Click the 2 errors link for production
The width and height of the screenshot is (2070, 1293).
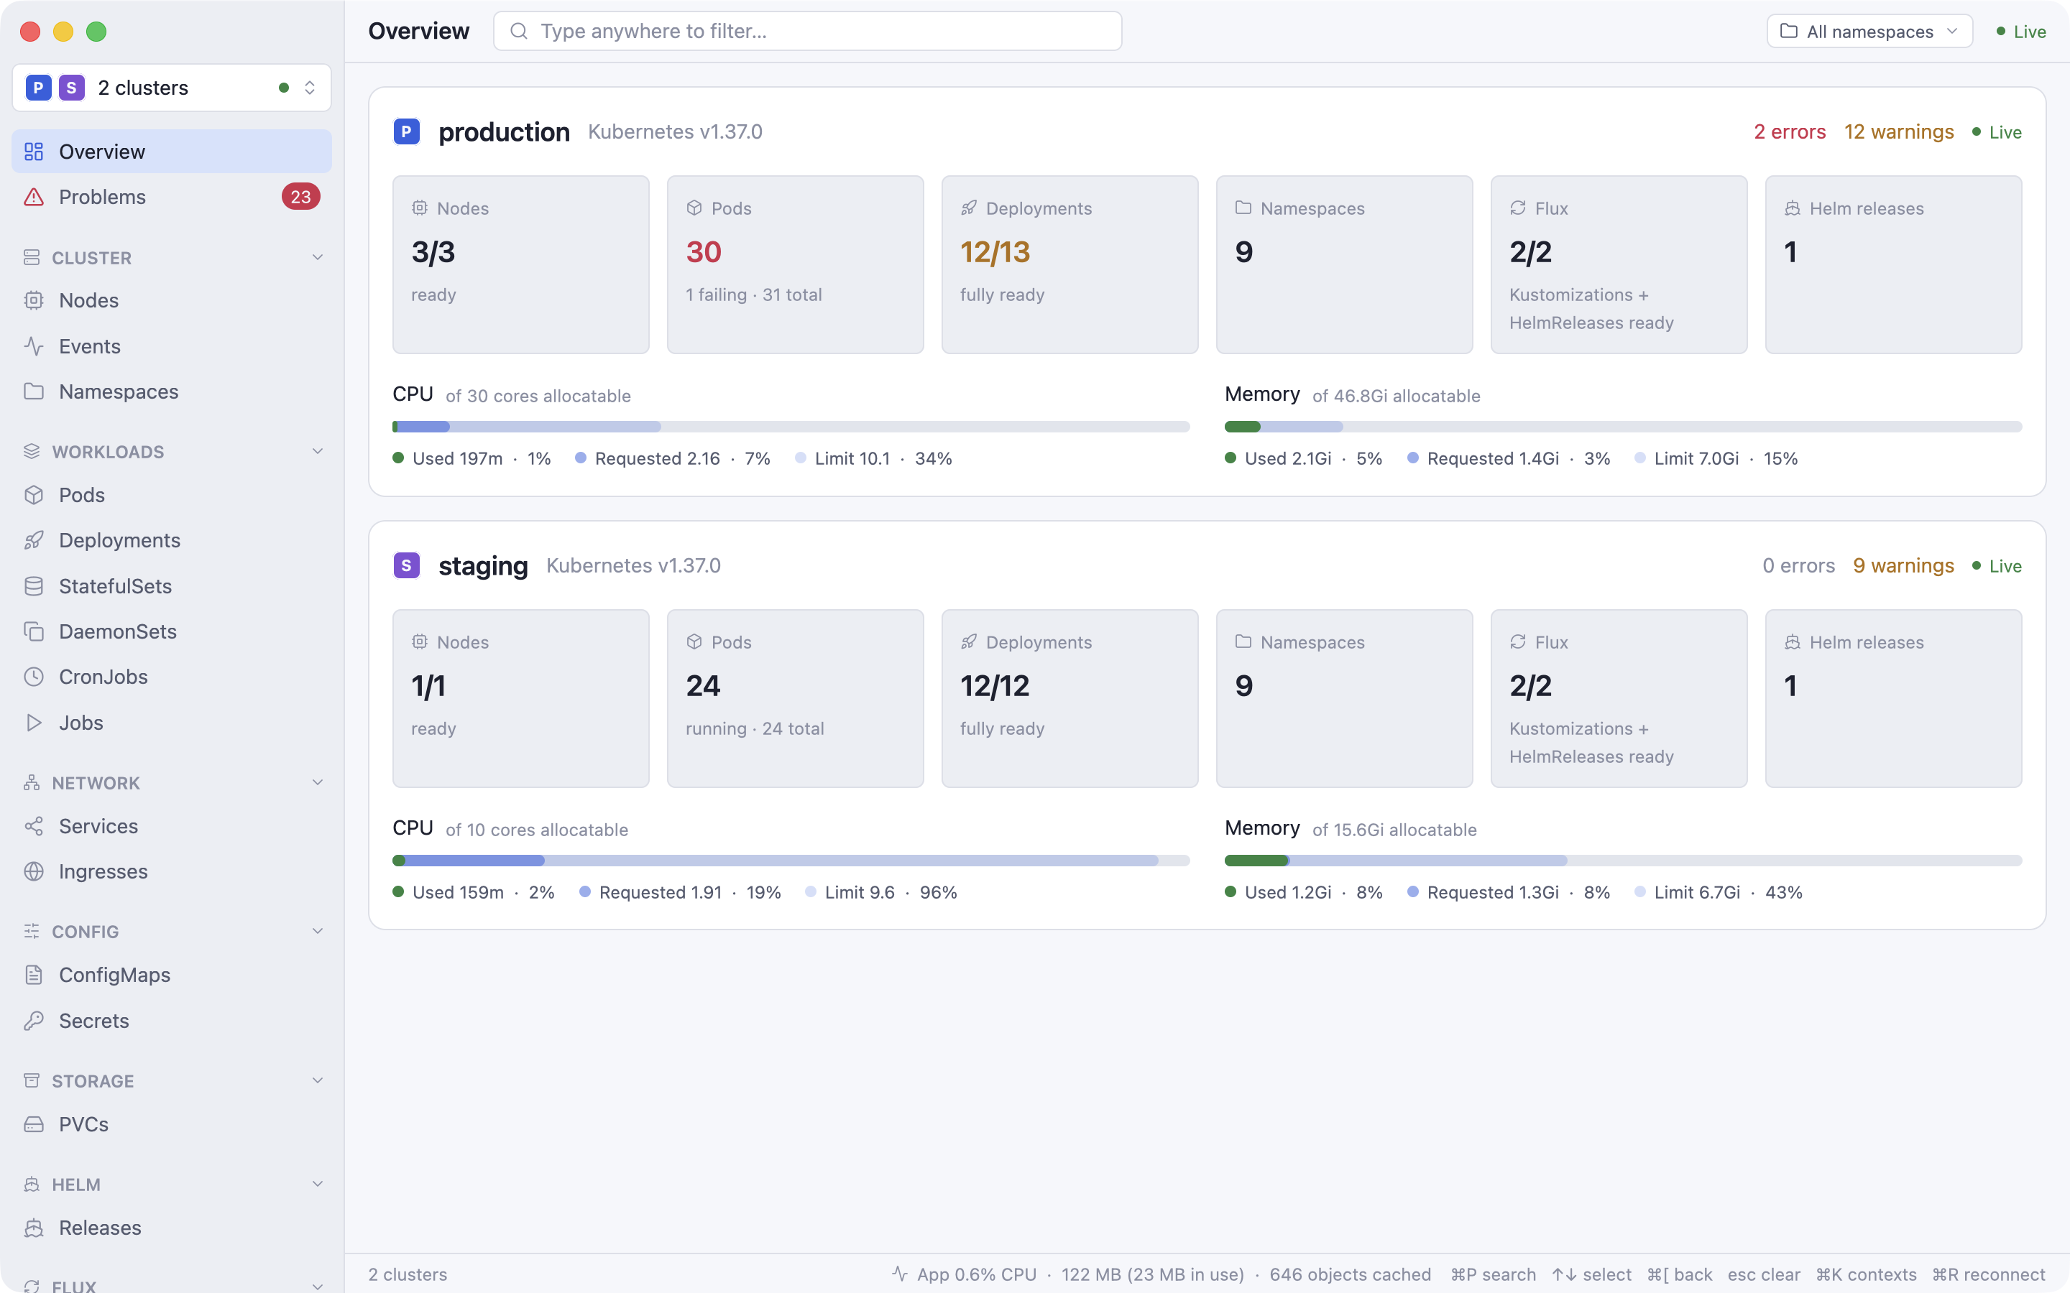tap(1790, 131)
